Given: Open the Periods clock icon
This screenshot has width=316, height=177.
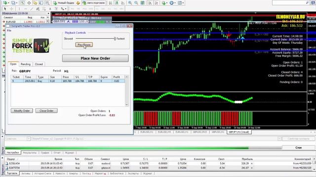Looking at the screenshot, I should (171, 3).
